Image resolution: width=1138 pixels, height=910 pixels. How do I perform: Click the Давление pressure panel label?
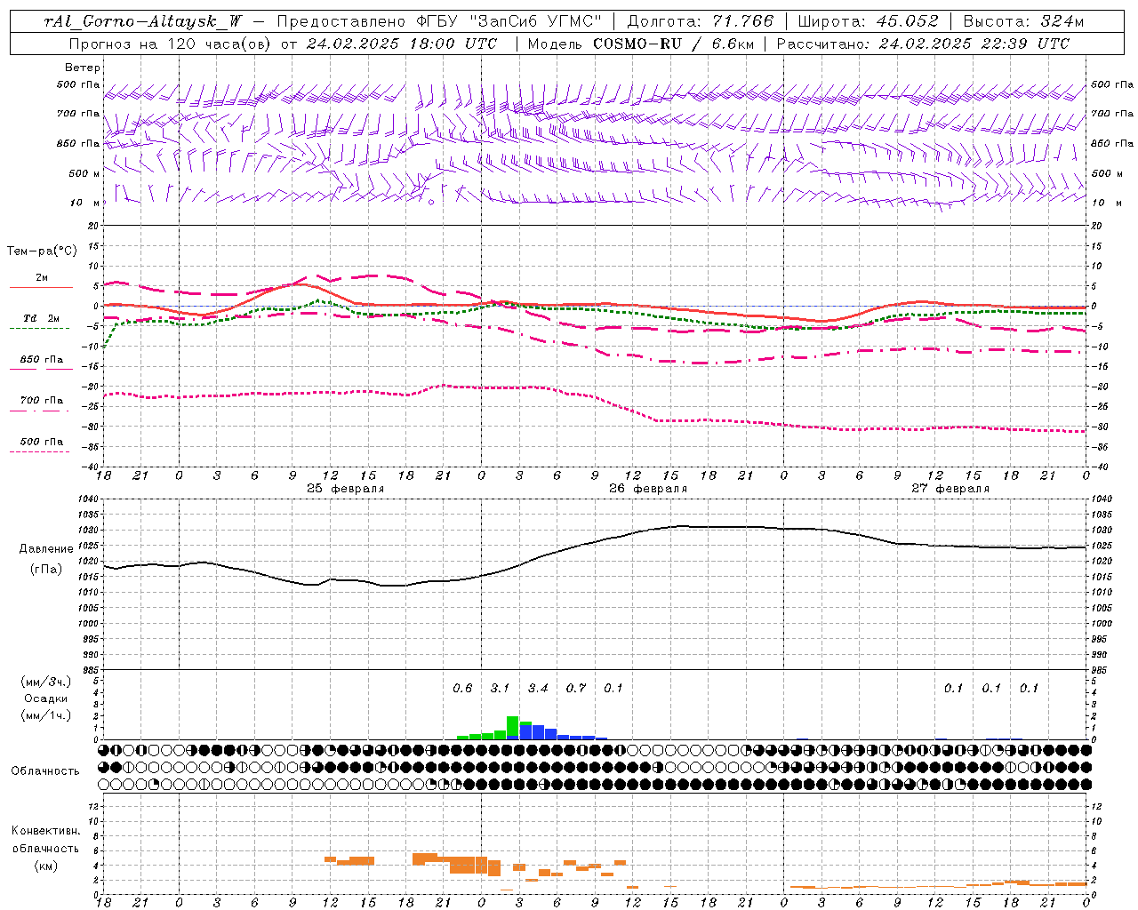click(46, 549)
